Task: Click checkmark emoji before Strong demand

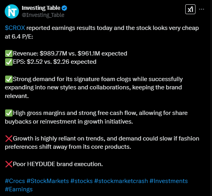Action: (x=9, y=79)
